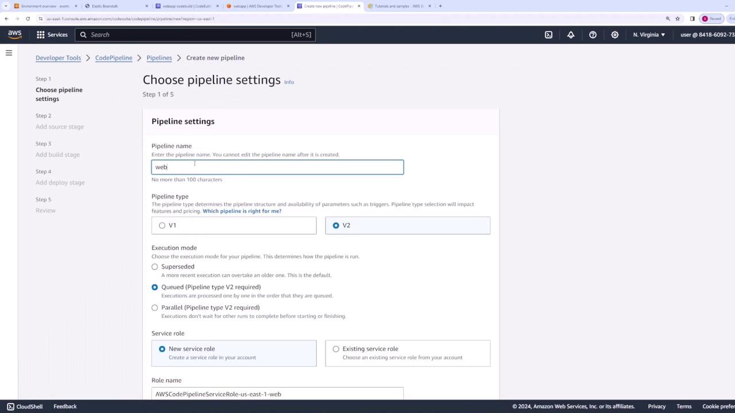This screenshot has width=735, height=413.
Task: Bookmark this page with the star icon
Action: click(678, 18)
